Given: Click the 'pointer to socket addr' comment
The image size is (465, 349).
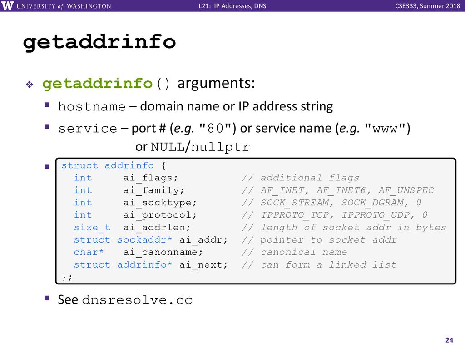Looking at the screenshot, I should click(329, 240).
